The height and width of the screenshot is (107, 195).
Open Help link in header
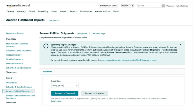(x=178, y=6)
